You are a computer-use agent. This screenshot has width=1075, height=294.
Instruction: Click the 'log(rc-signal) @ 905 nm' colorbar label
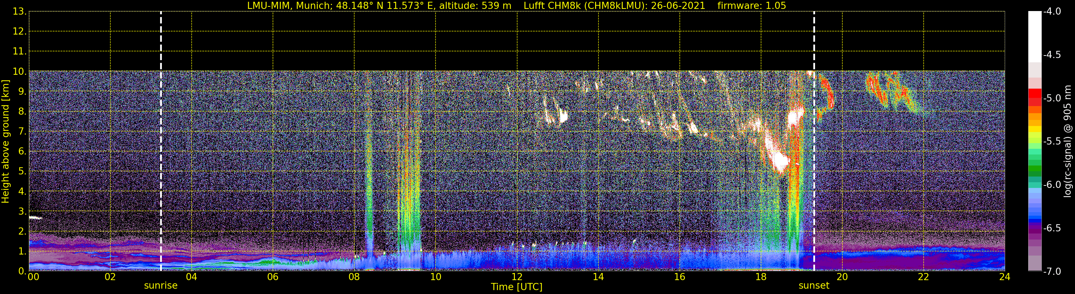pos(1068,142)
